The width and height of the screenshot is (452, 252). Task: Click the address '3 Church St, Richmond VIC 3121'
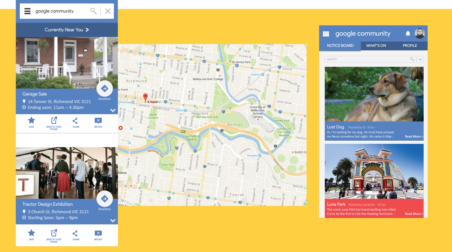(x=58, y=212)
